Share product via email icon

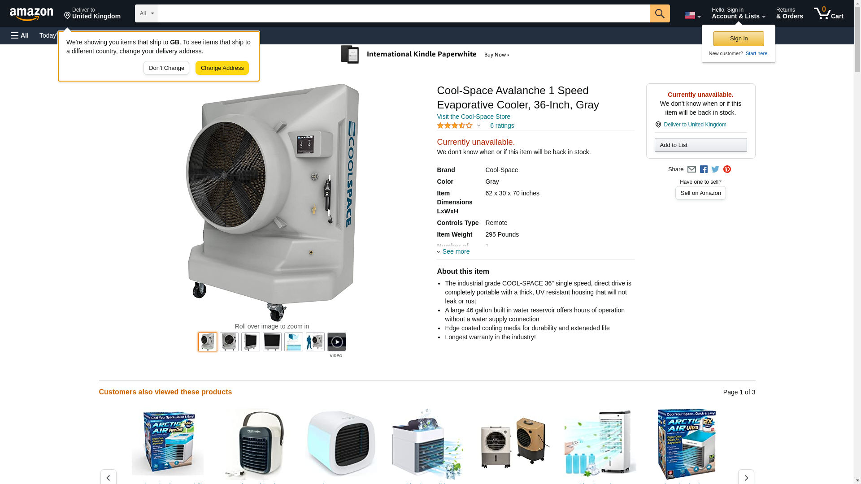[691, 169]
